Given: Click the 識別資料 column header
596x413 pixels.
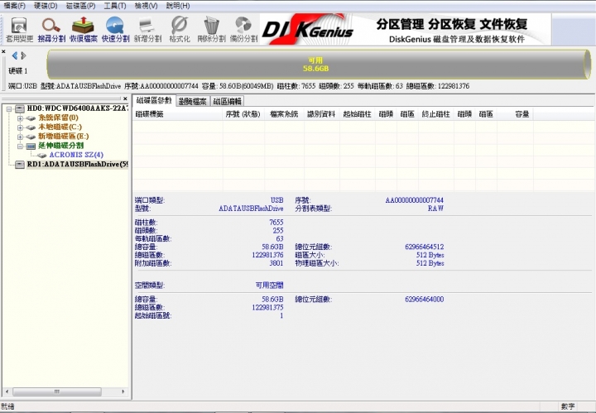Looking at the screenshot, I should (x=321, y=114).
